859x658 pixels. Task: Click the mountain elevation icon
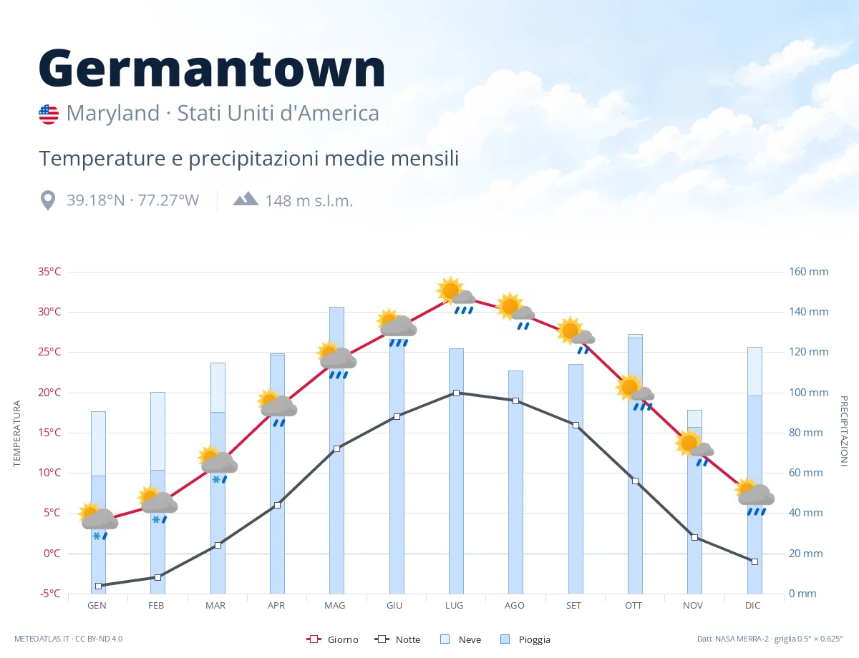[x=246, y=199]
